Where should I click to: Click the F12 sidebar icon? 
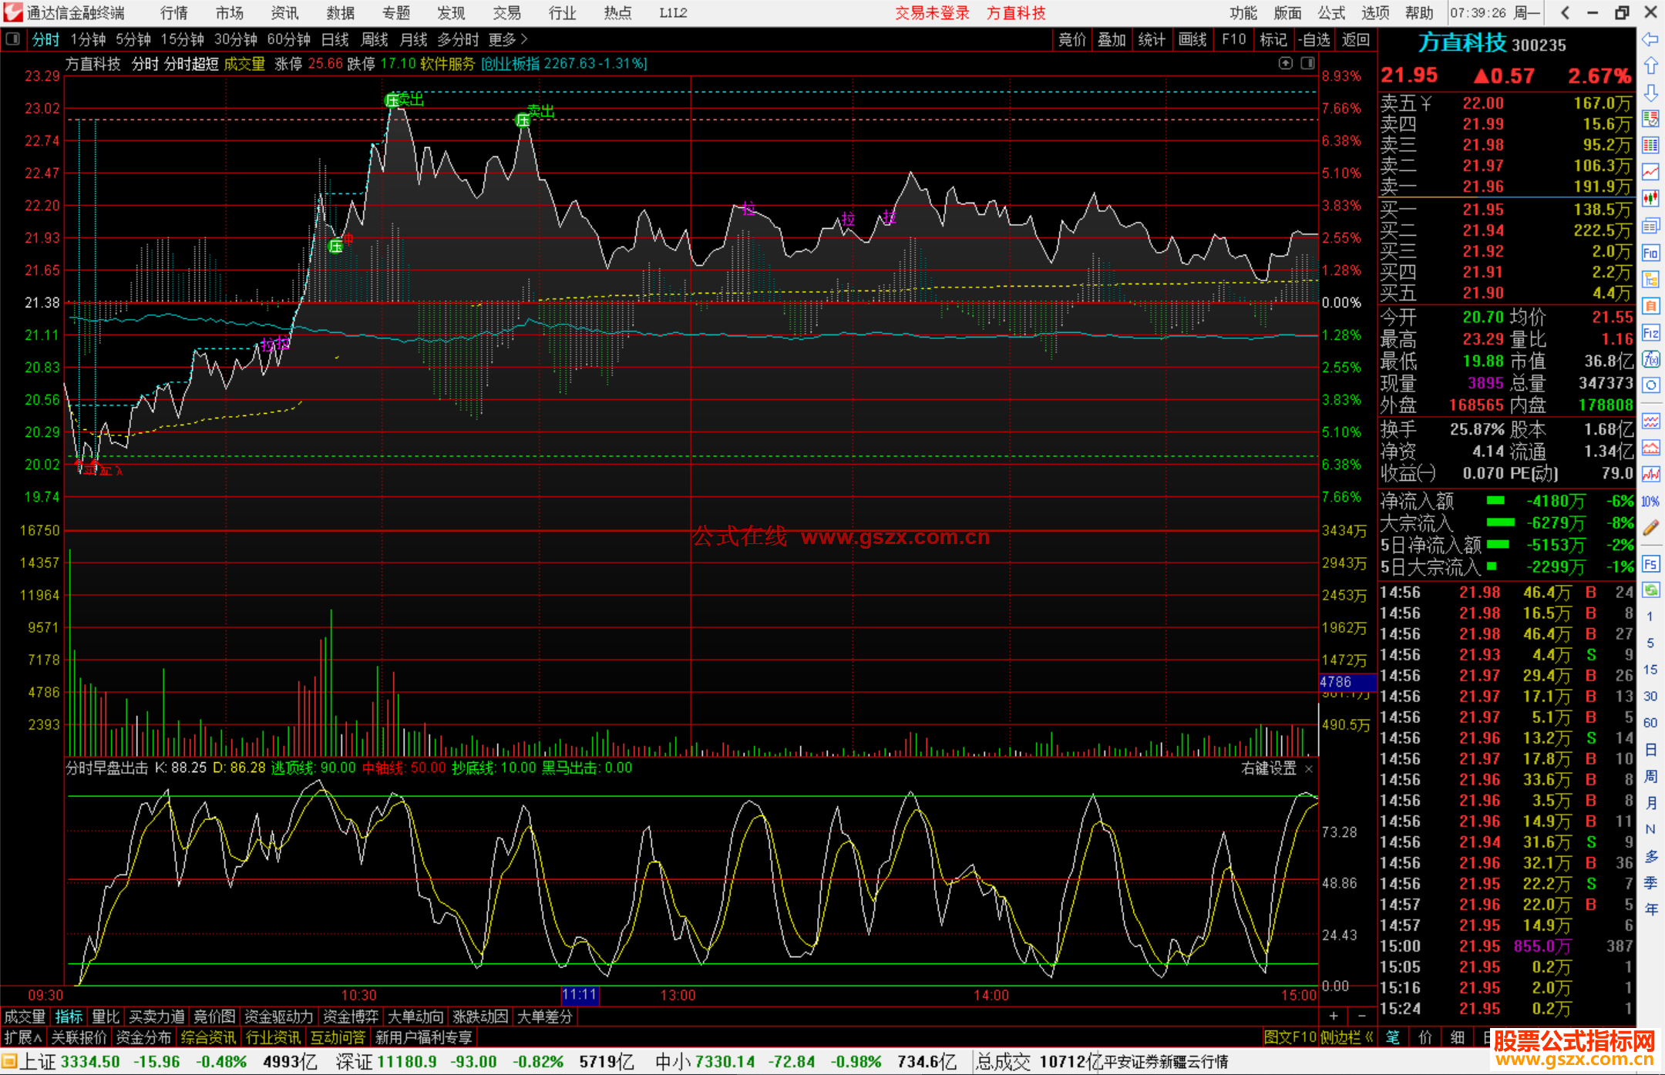click(x=1650, y=333)
